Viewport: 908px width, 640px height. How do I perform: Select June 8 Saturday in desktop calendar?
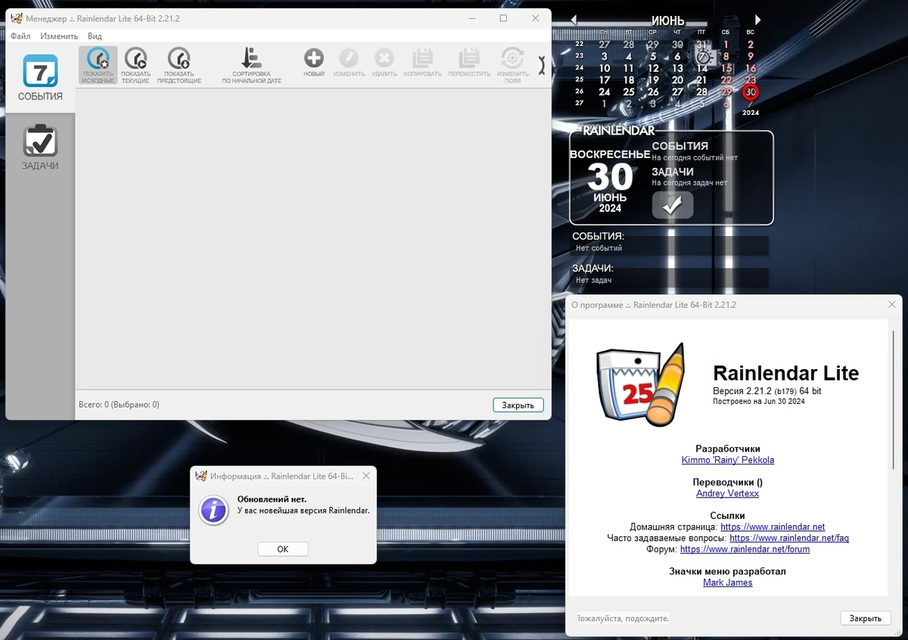(726, 56)
